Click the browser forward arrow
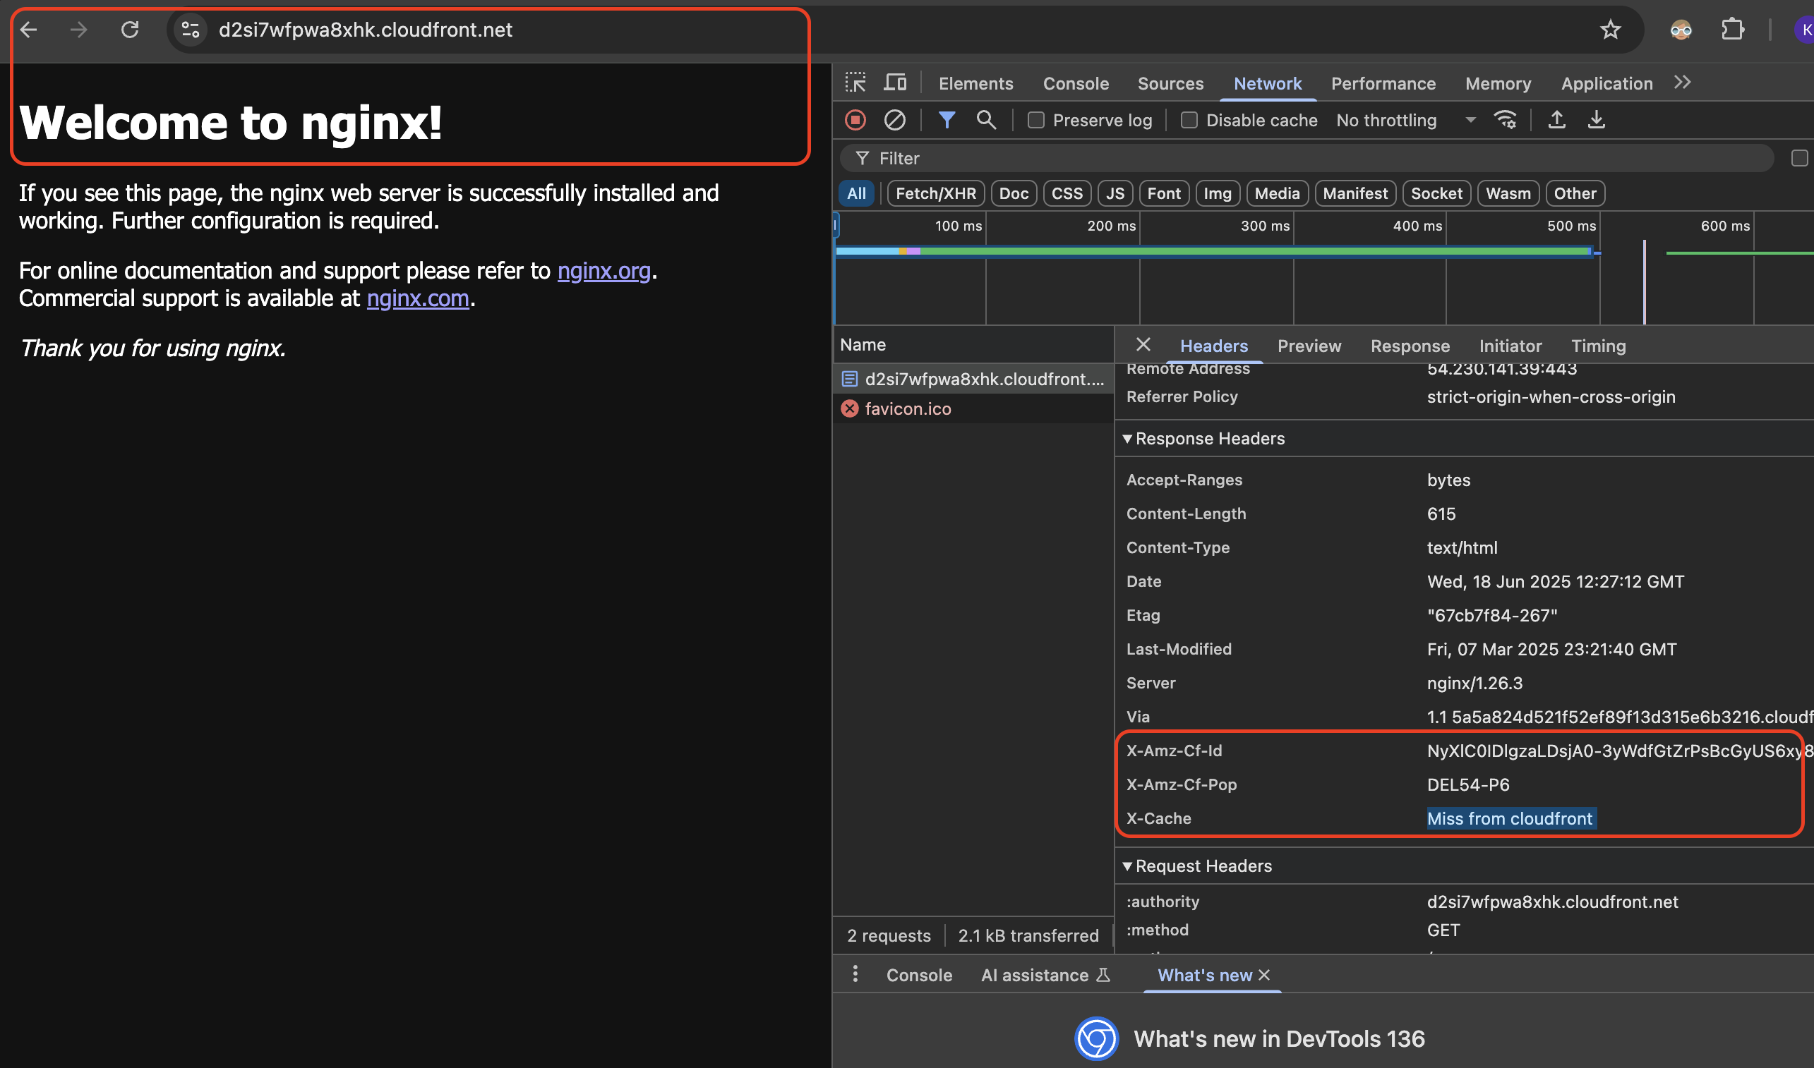The image size is (1814, 1068). pyautogui.click(x=78, y=30)
